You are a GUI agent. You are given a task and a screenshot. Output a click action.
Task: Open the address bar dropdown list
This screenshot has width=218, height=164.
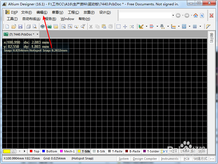click(x=173, y=15)
